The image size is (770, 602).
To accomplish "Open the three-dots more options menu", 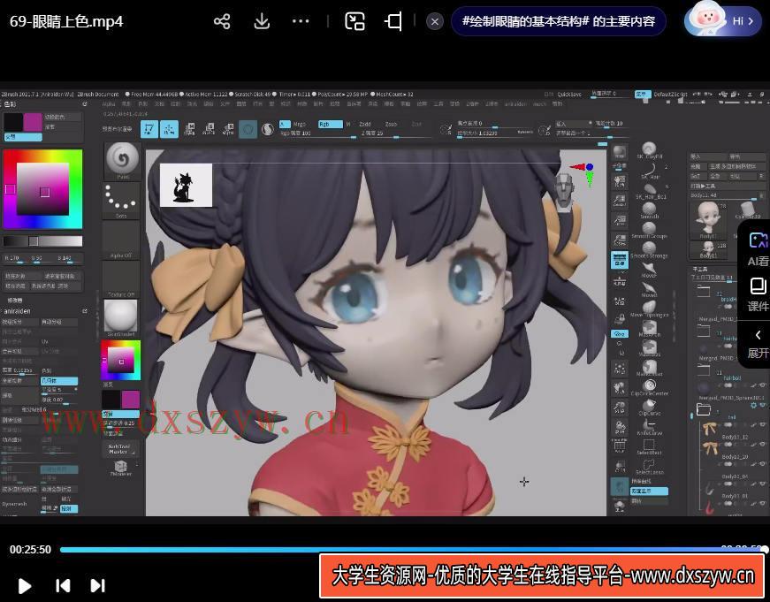I will click(x=301, y=21).
